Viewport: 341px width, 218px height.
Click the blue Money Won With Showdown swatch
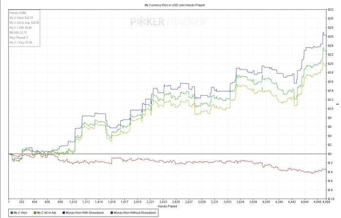[x=64, y=213]
